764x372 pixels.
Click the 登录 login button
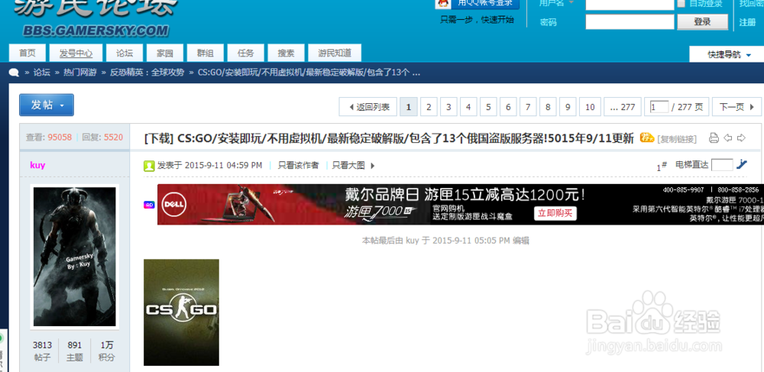[x=702, y=22]
